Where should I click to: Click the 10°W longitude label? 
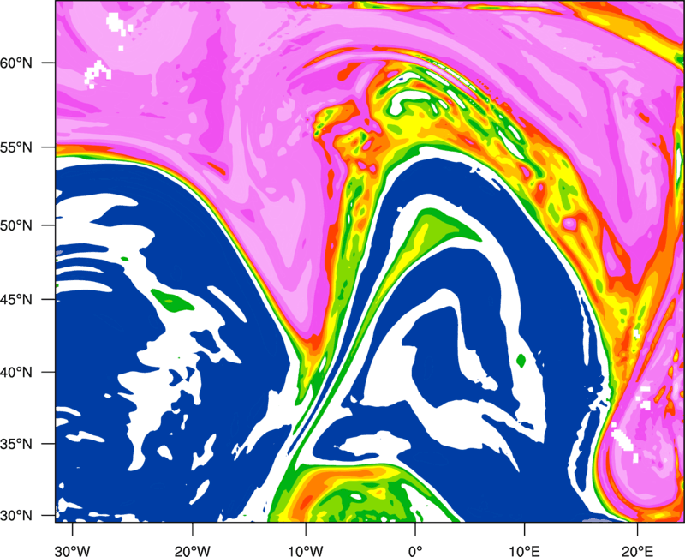[305, 551]
